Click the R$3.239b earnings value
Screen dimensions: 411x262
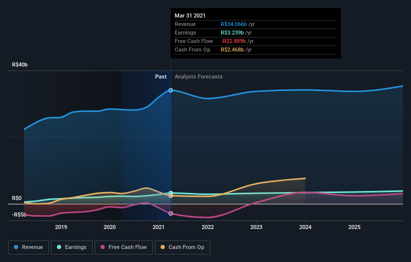click(232, 32)
